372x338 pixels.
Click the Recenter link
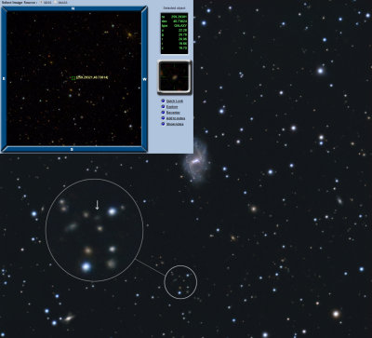coord(173,113)
